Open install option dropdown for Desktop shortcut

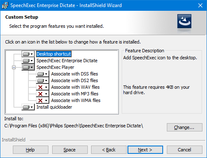click(x=28, y=54)
